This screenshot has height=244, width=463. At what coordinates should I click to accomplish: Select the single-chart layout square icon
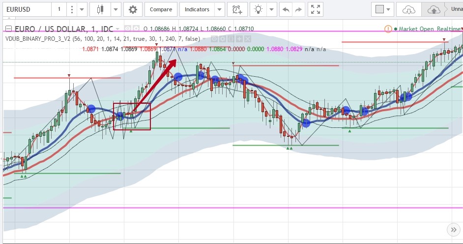(x=380, y=9)
